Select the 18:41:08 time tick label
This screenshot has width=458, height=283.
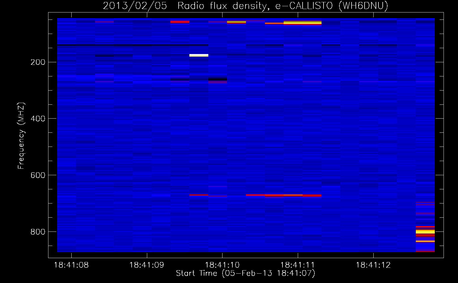(x=71, y=265)
